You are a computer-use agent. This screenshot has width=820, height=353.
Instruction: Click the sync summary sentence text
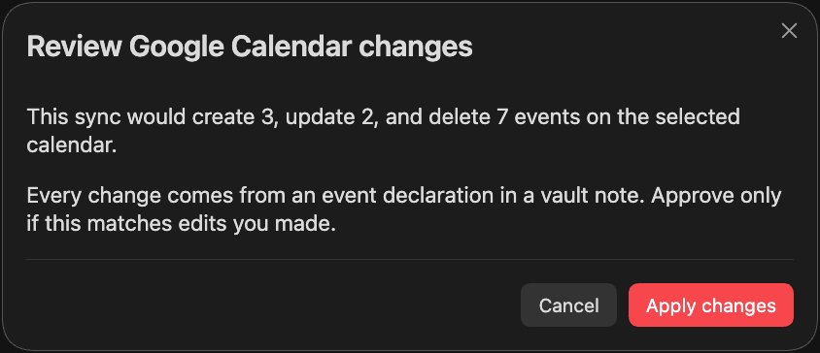[384, 131]
